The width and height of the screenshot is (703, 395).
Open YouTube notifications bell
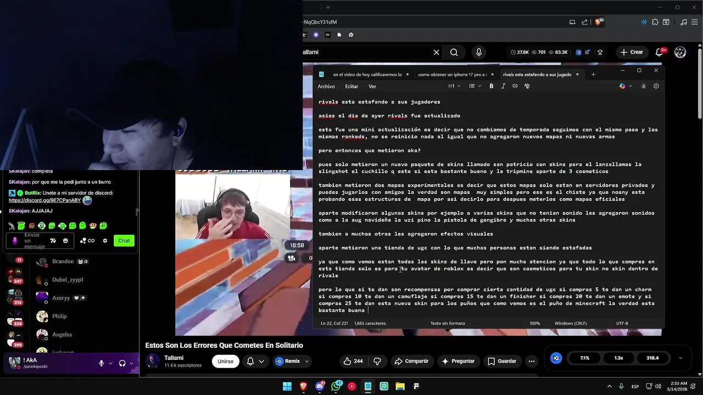click(x=660, y=52)
